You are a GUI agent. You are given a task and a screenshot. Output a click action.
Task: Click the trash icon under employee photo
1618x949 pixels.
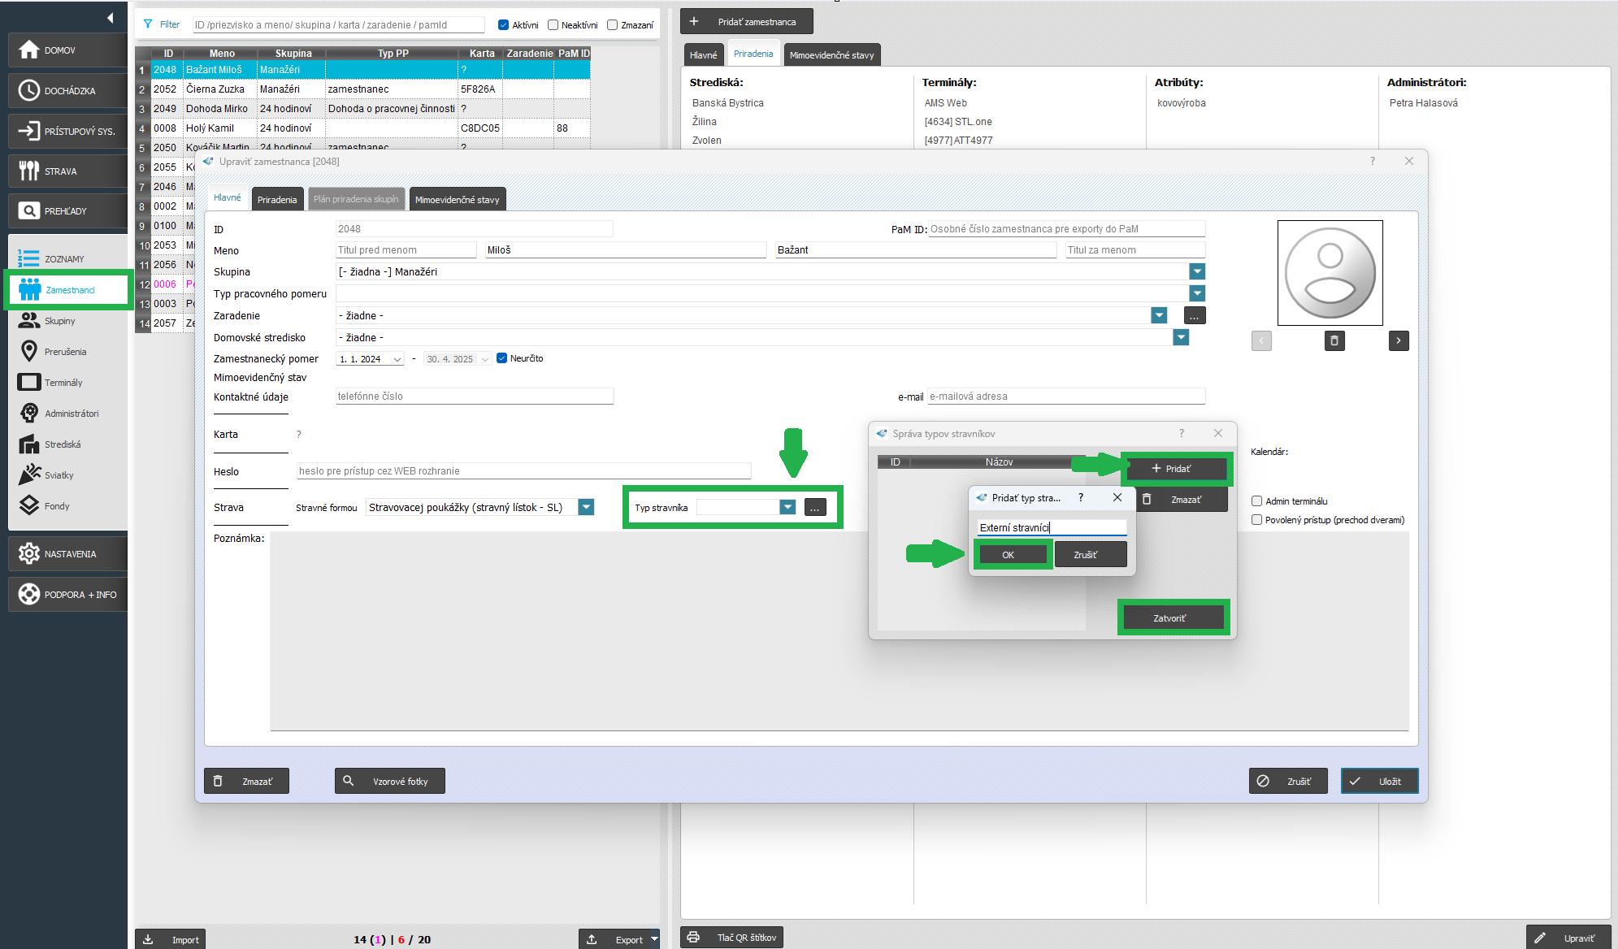(1334, 340)
